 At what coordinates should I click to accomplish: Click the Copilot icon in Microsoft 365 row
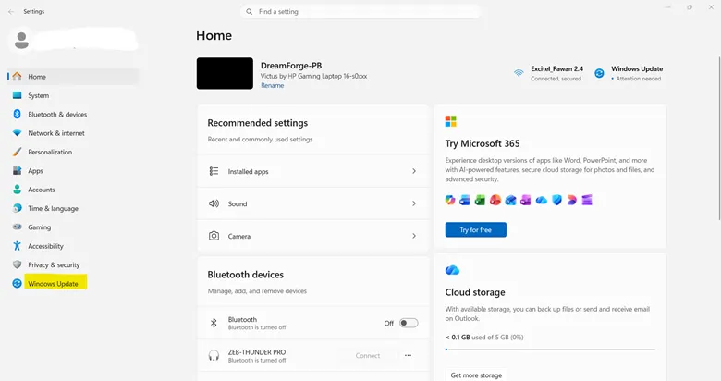[x=450, y=200]
